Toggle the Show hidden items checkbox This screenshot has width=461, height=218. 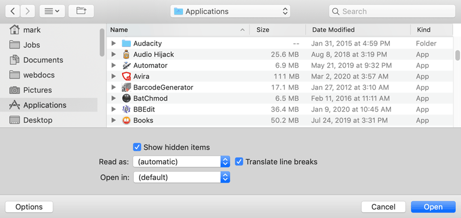[137, 147]
